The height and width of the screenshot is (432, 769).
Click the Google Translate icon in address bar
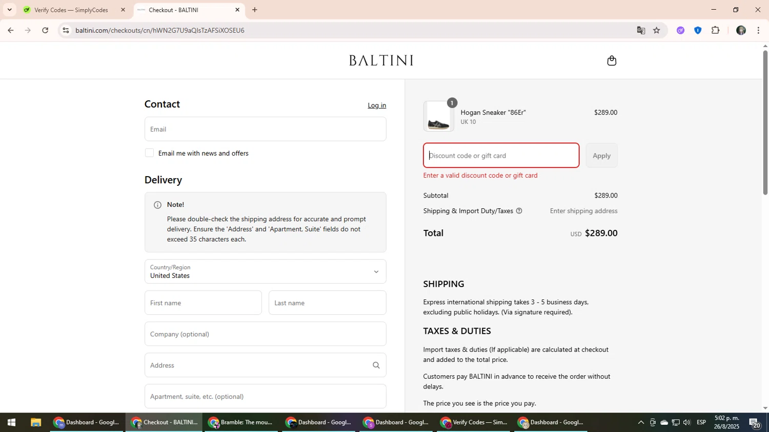tap(641, 30)
